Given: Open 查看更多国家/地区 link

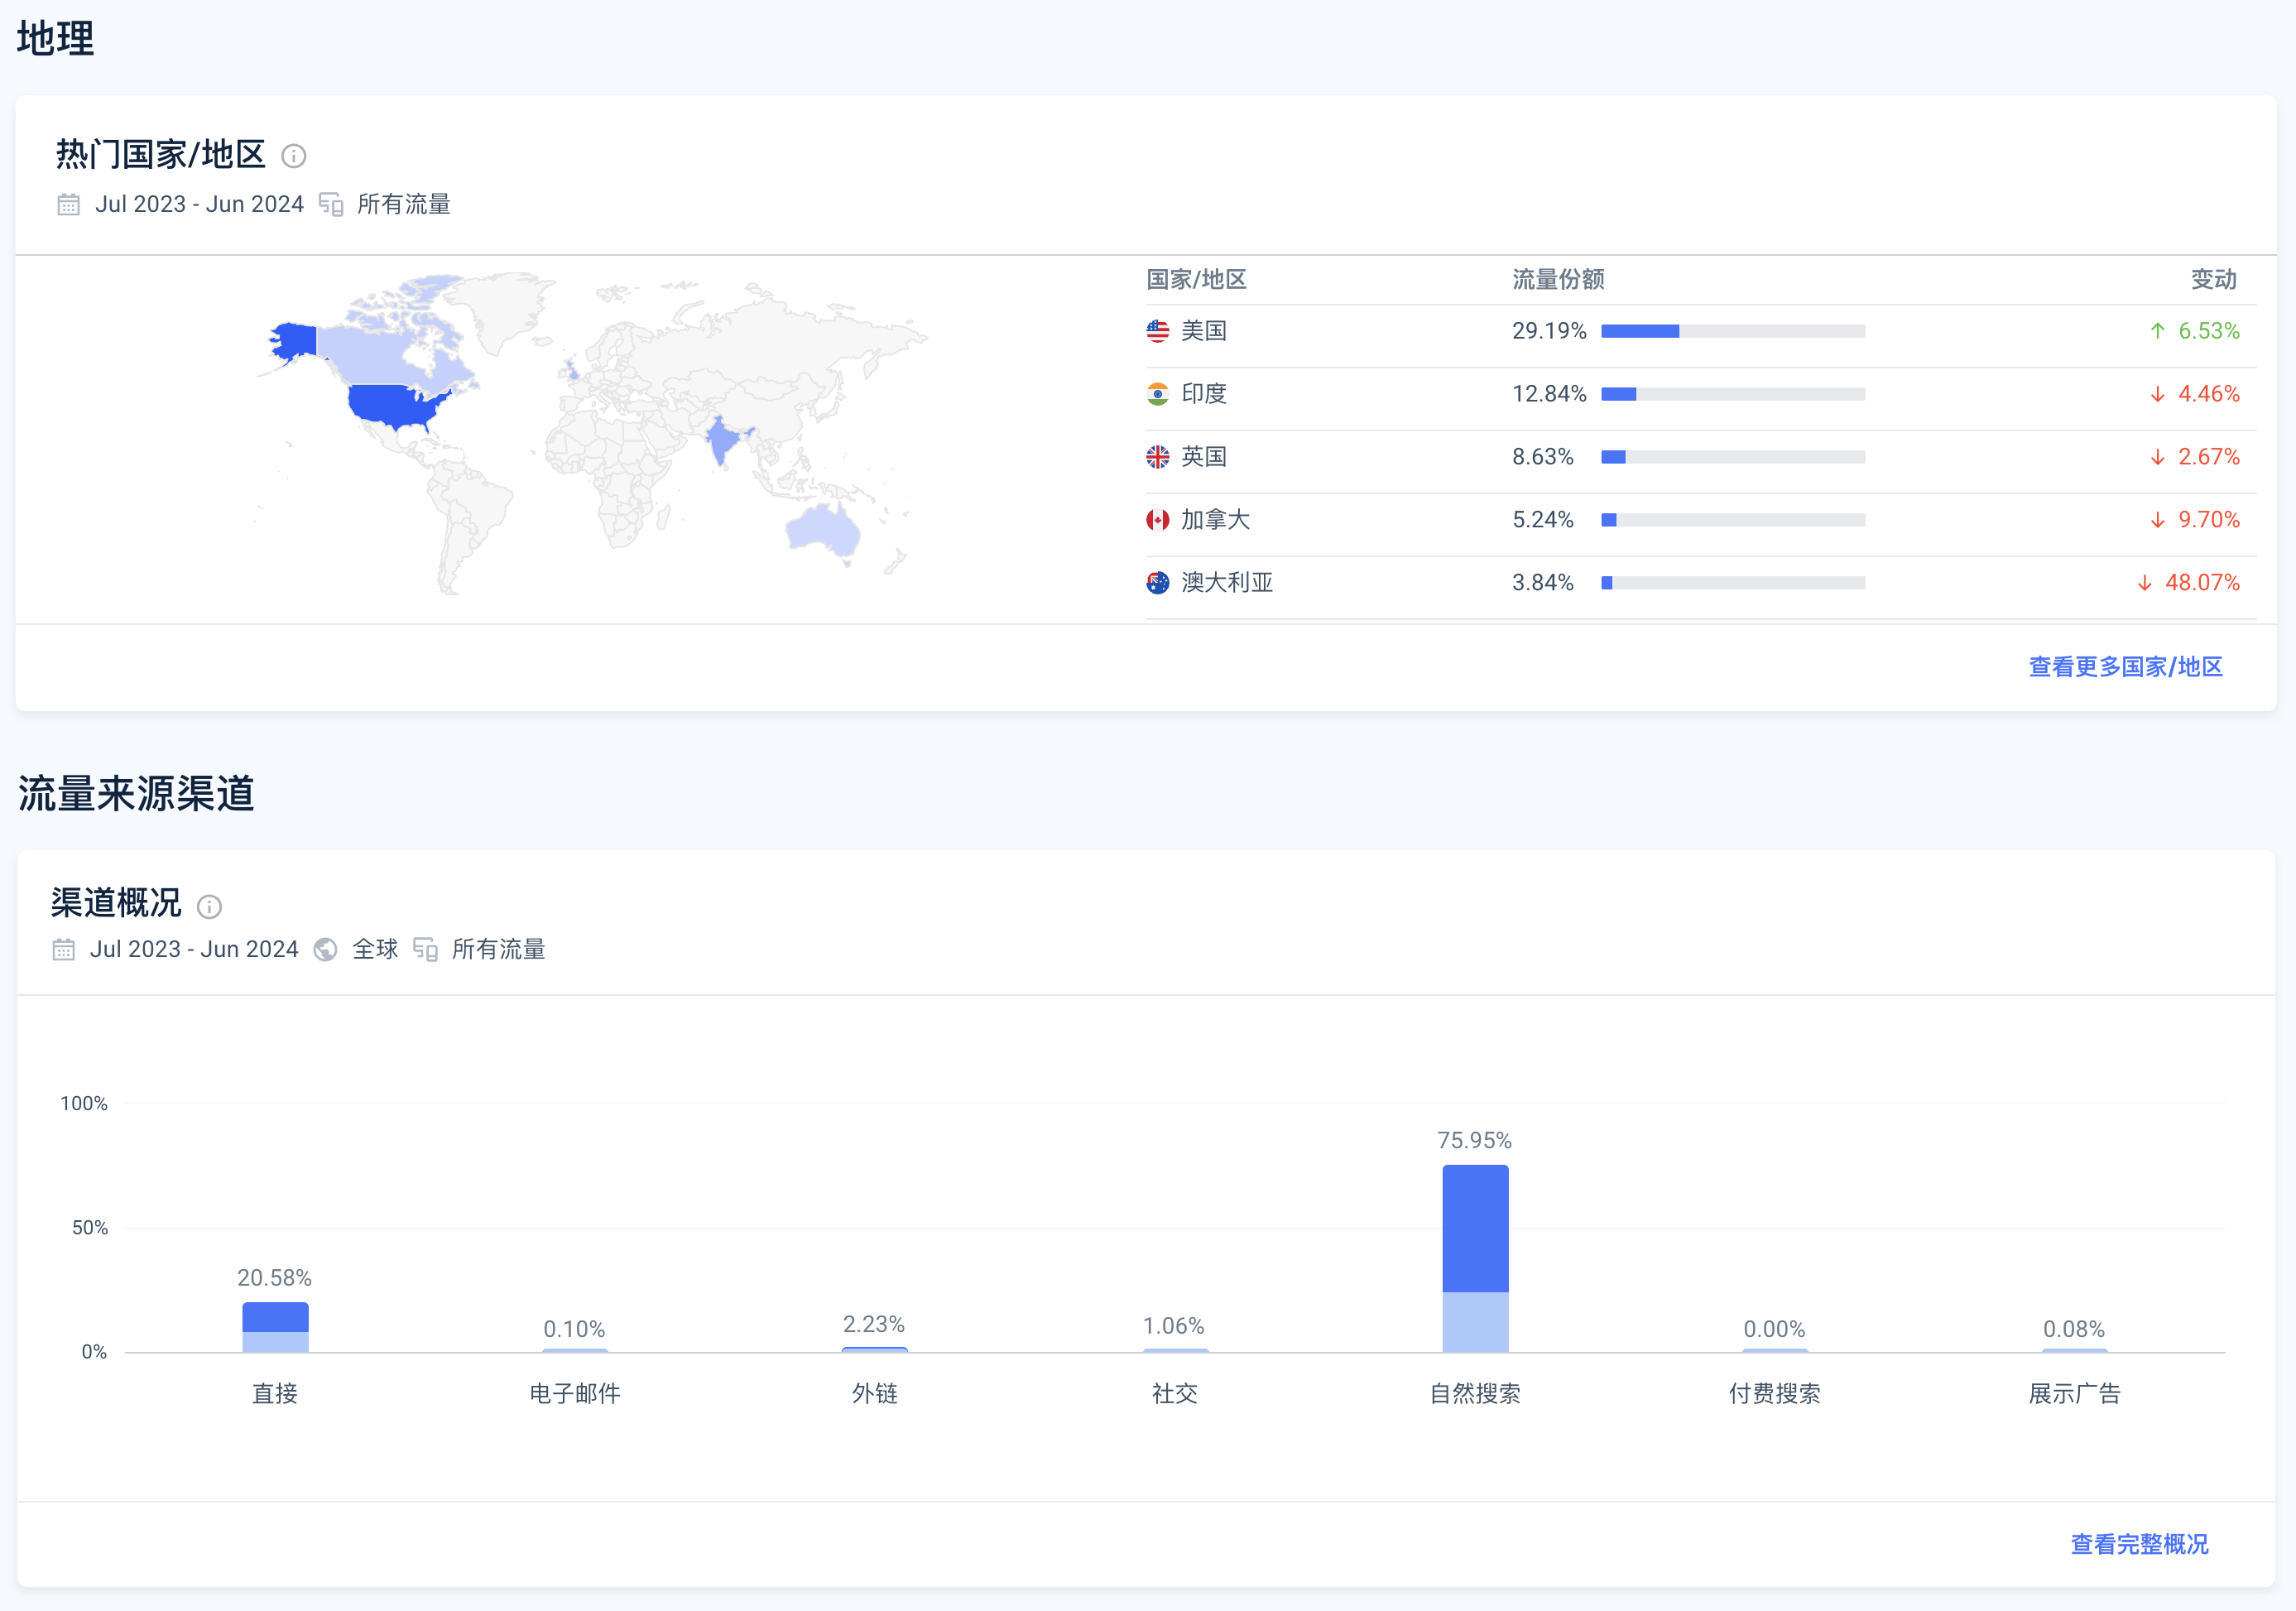Looking at the screenshot, I should [x=2125, y=667].
